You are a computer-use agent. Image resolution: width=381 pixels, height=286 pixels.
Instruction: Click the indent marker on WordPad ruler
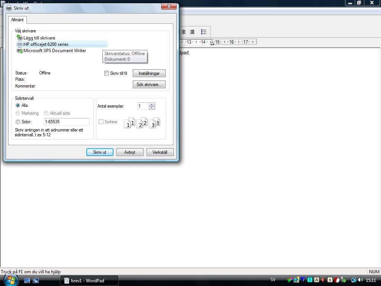click(x=212, y=43)
